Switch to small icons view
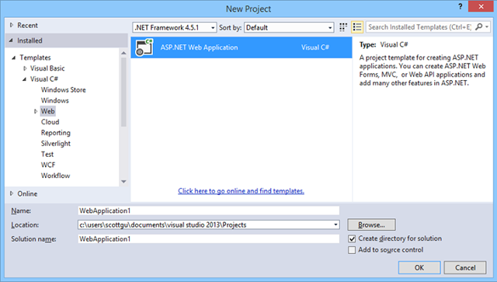Screen dimensions: 497x282 tap(343, 27)
